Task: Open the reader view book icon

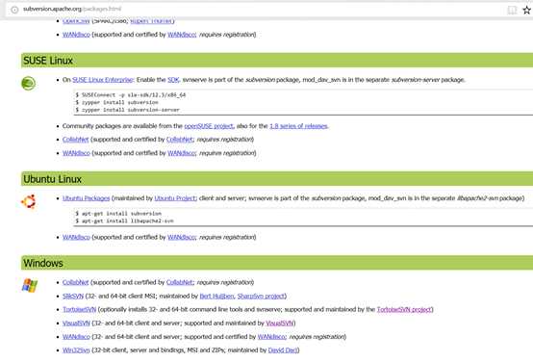Action: coord(512,11)
